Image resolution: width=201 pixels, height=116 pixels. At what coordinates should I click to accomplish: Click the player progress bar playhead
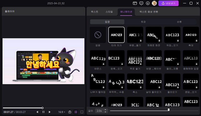42,108
